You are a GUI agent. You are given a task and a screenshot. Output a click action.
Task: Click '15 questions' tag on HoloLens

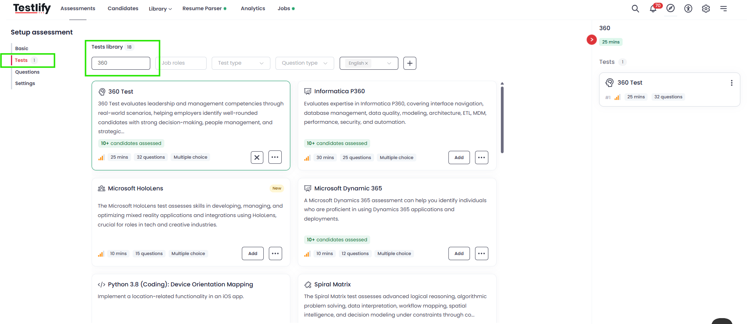tap(149, 254)
